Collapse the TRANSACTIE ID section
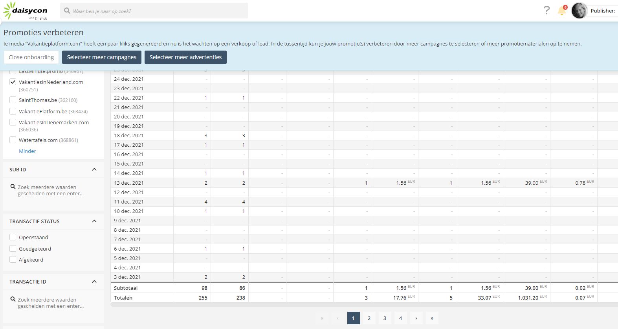This screenshot has height=329, width=618. (x=94, y=282)
